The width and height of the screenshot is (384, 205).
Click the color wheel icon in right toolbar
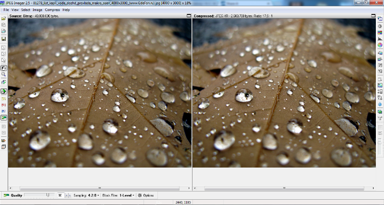pyautogui.click(x=380, y=45)
